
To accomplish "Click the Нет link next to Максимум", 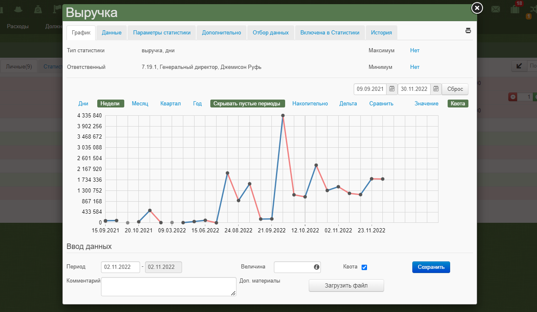I will coord(415,50).
